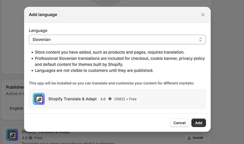Click the star icon on background page
This screenshot has height=144, width=244.
(31, 137)
